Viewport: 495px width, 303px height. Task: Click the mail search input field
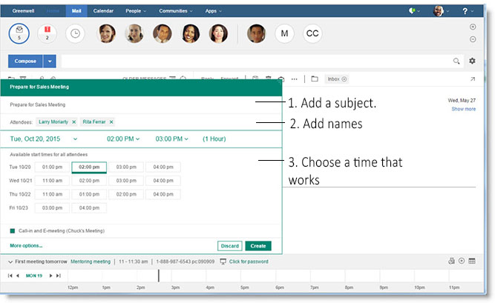click(258, 61)
